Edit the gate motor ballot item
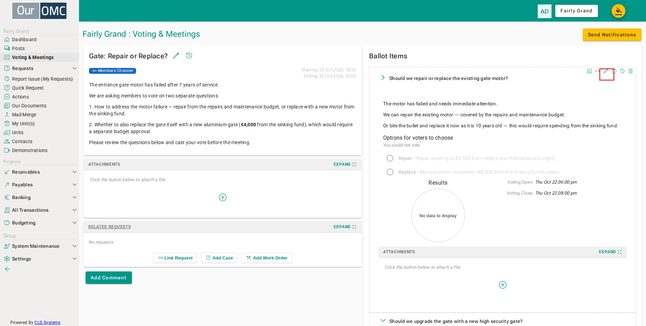This screenshot has width=646, height=326. 606,71
